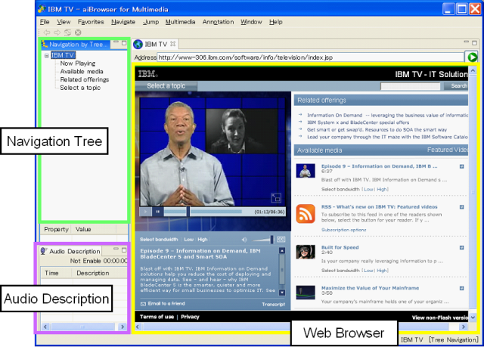Minimize the Audio Description panel

pos(116,248)
